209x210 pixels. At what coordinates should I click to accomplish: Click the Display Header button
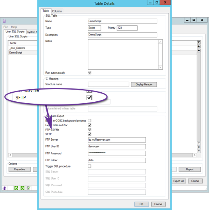pos(144,85)
